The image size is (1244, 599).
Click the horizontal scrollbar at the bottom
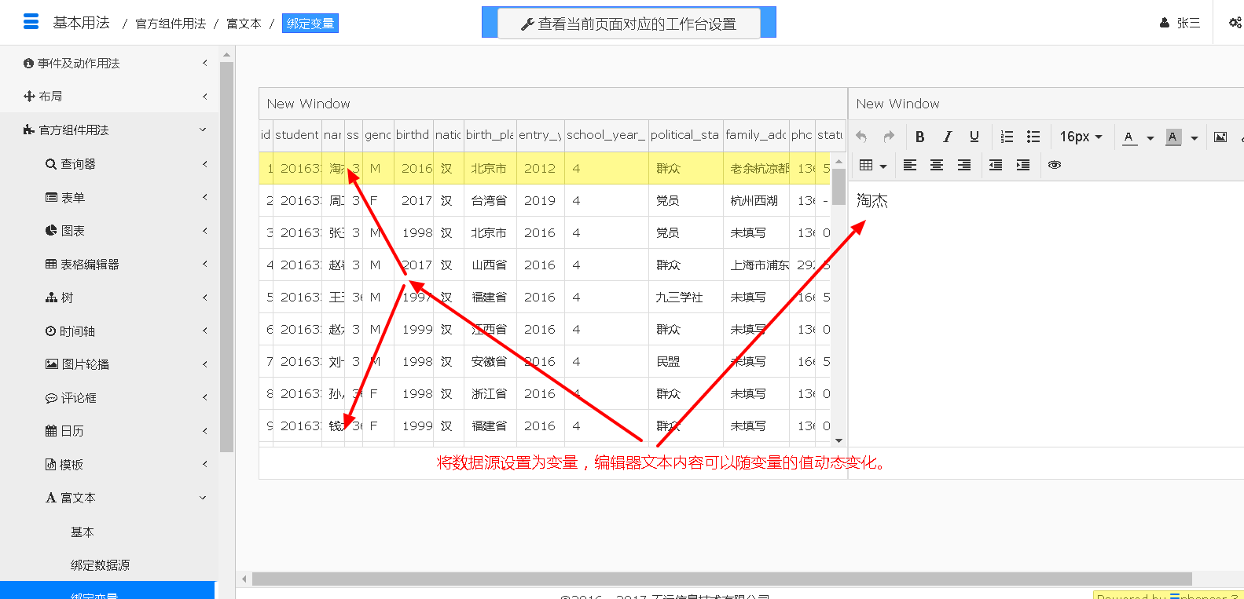point(721,579)
